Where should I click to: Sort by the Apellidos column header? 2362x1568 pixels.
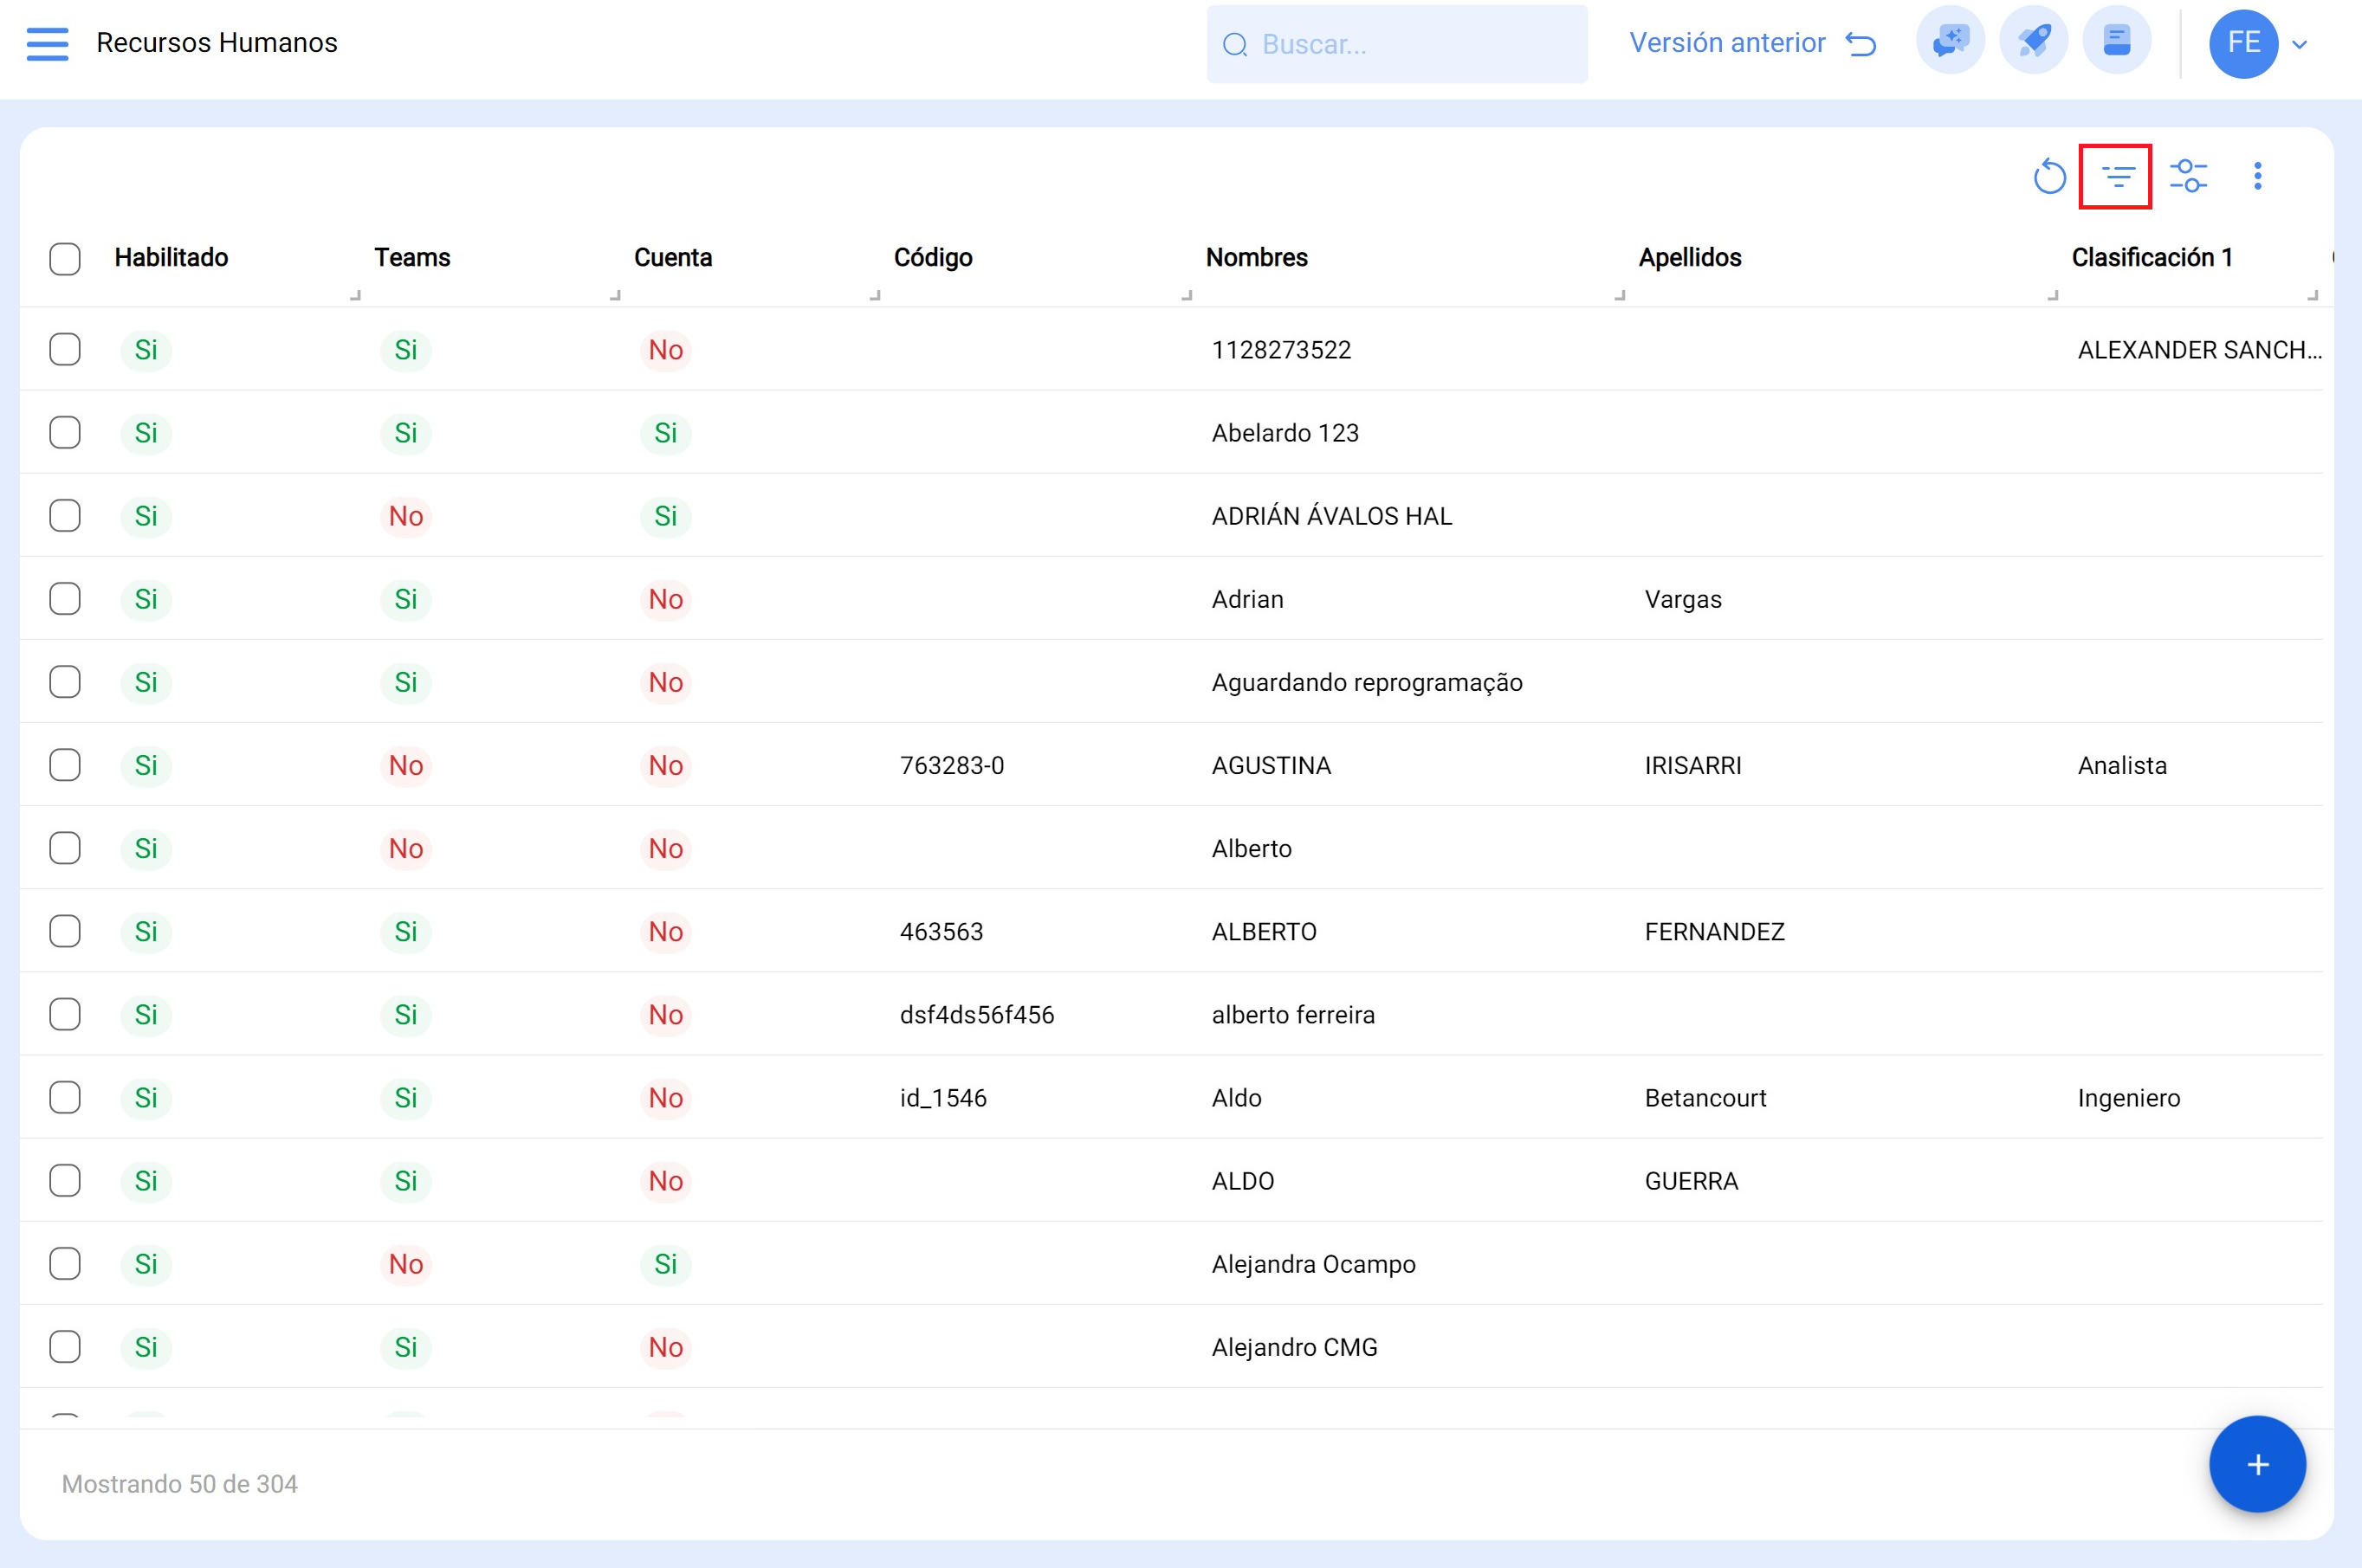[x=1689, y=258]
